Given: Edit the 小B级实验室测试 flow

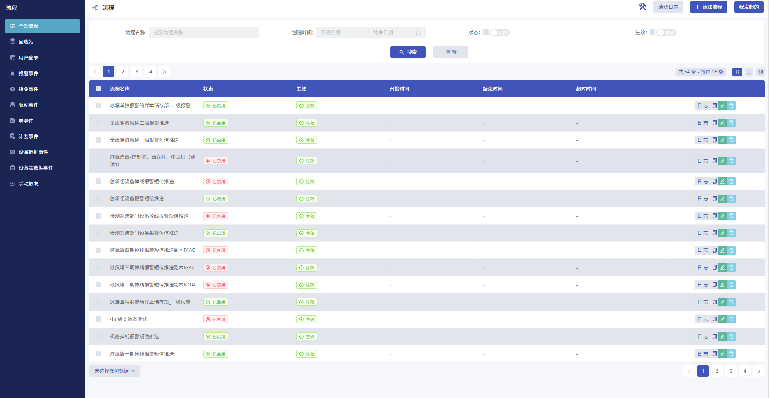Looking at the screenshot, I should coord(723,319).
